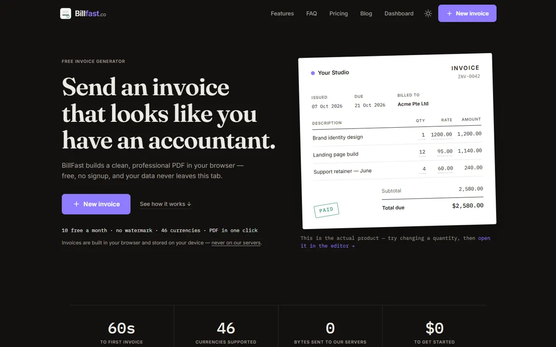Click the BillFast logo icon
Image resolution: width=556 pixels, height=347 pixels.
coord(65,13)
